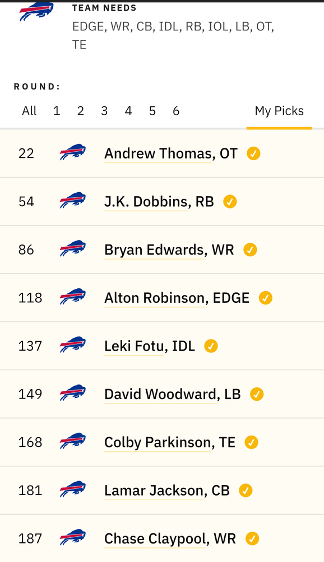Screen dimensions: 324x562
Task: Click the Bills logo beside pick 168
Action: pos(73,441)
